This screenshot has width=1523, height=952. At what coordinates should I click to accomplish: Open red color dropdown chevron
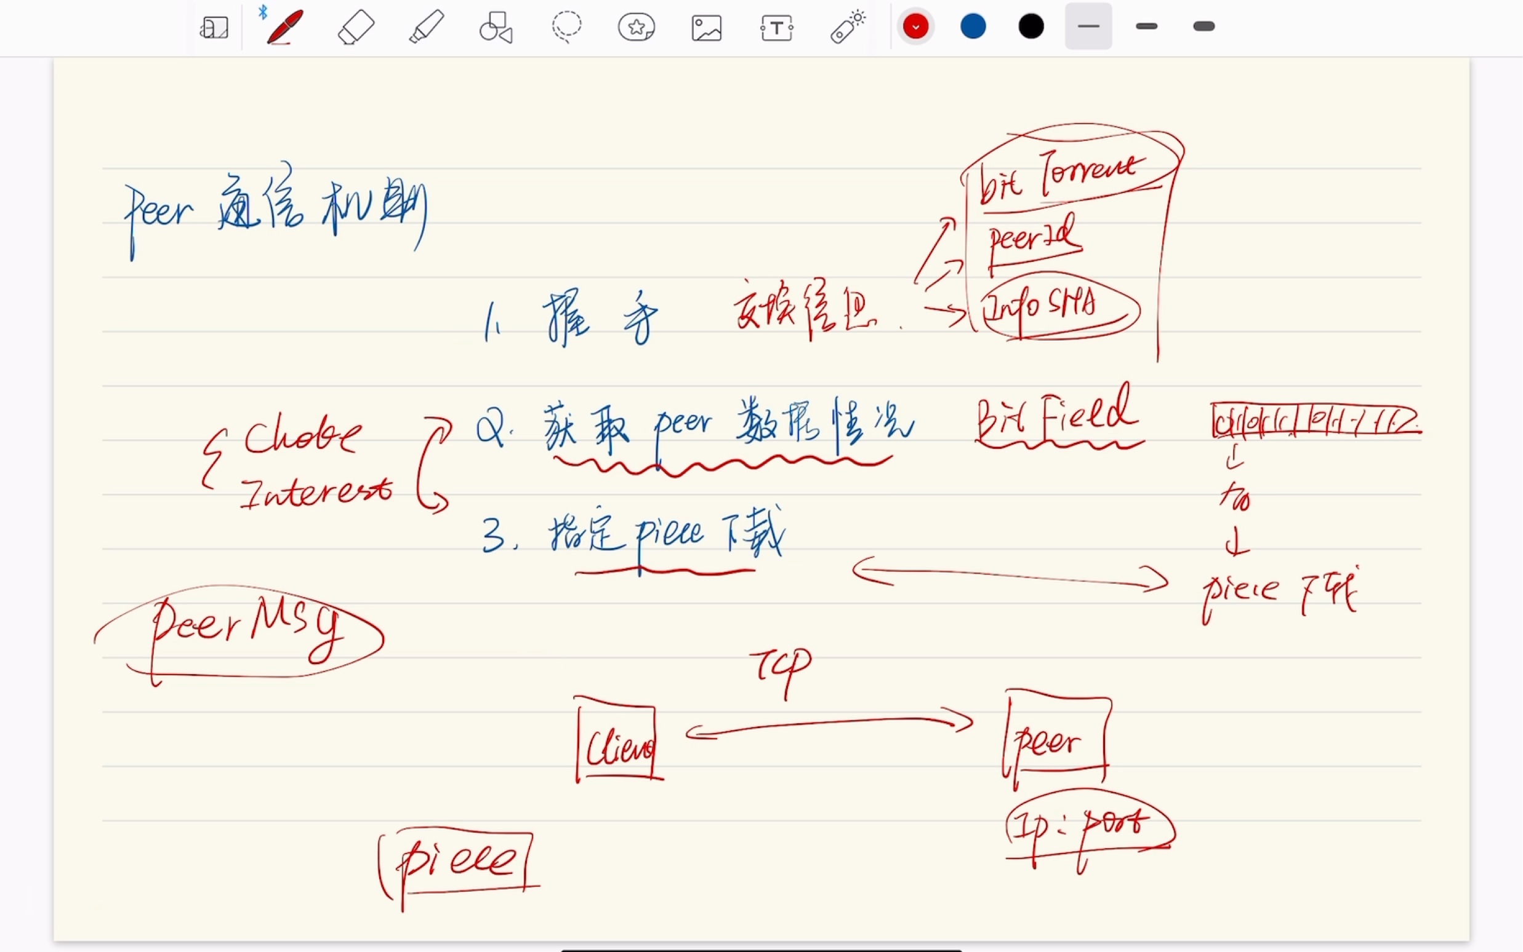tap(915, 27)
